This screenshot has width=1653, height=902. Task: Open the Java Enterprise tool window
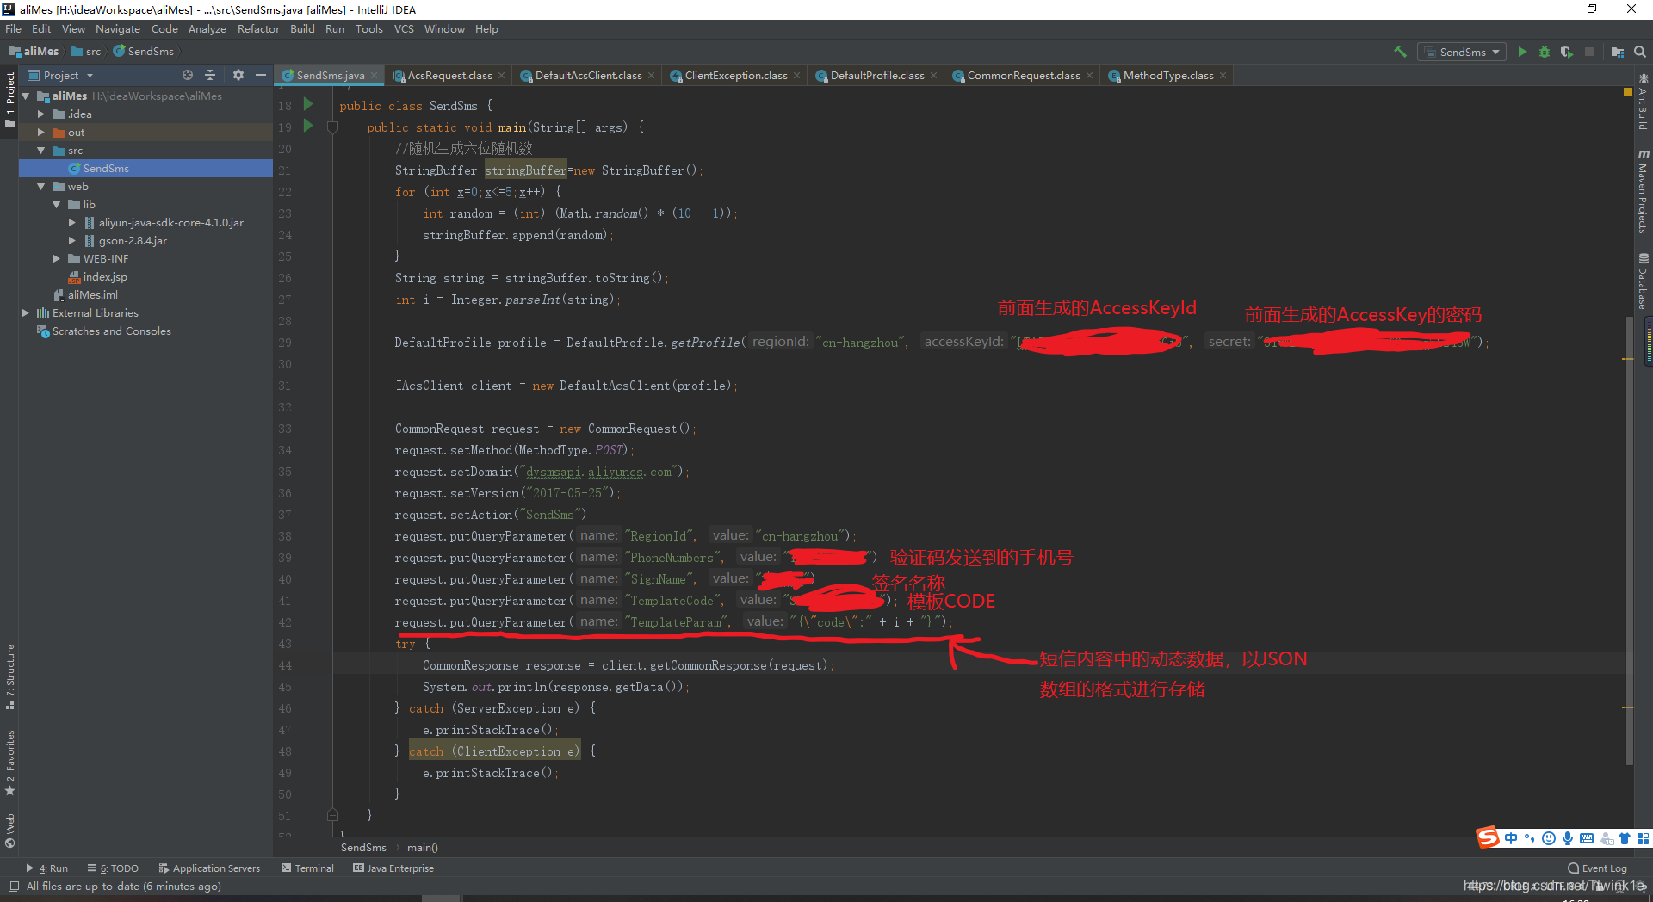393,868
